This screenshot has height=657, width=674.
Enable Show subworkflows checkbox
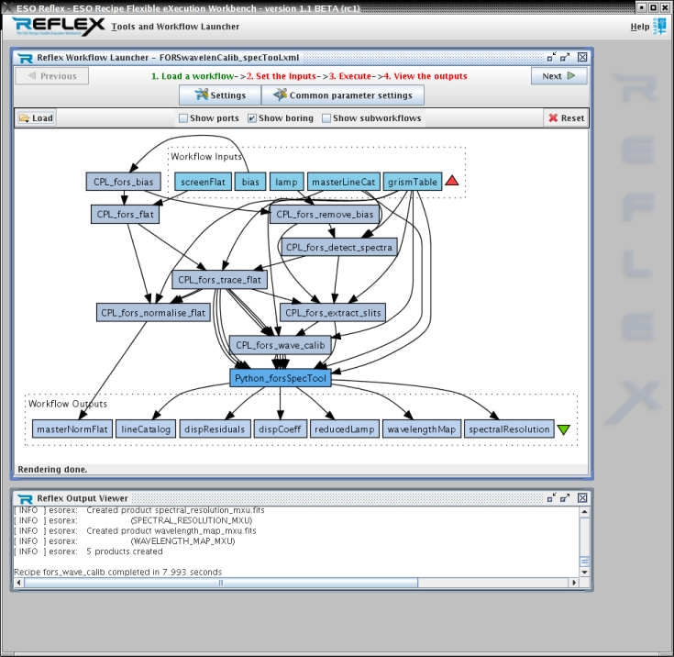click(x=326, y=117)
